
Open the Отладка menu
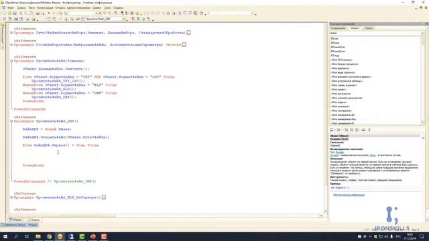(x=60, y=8)
